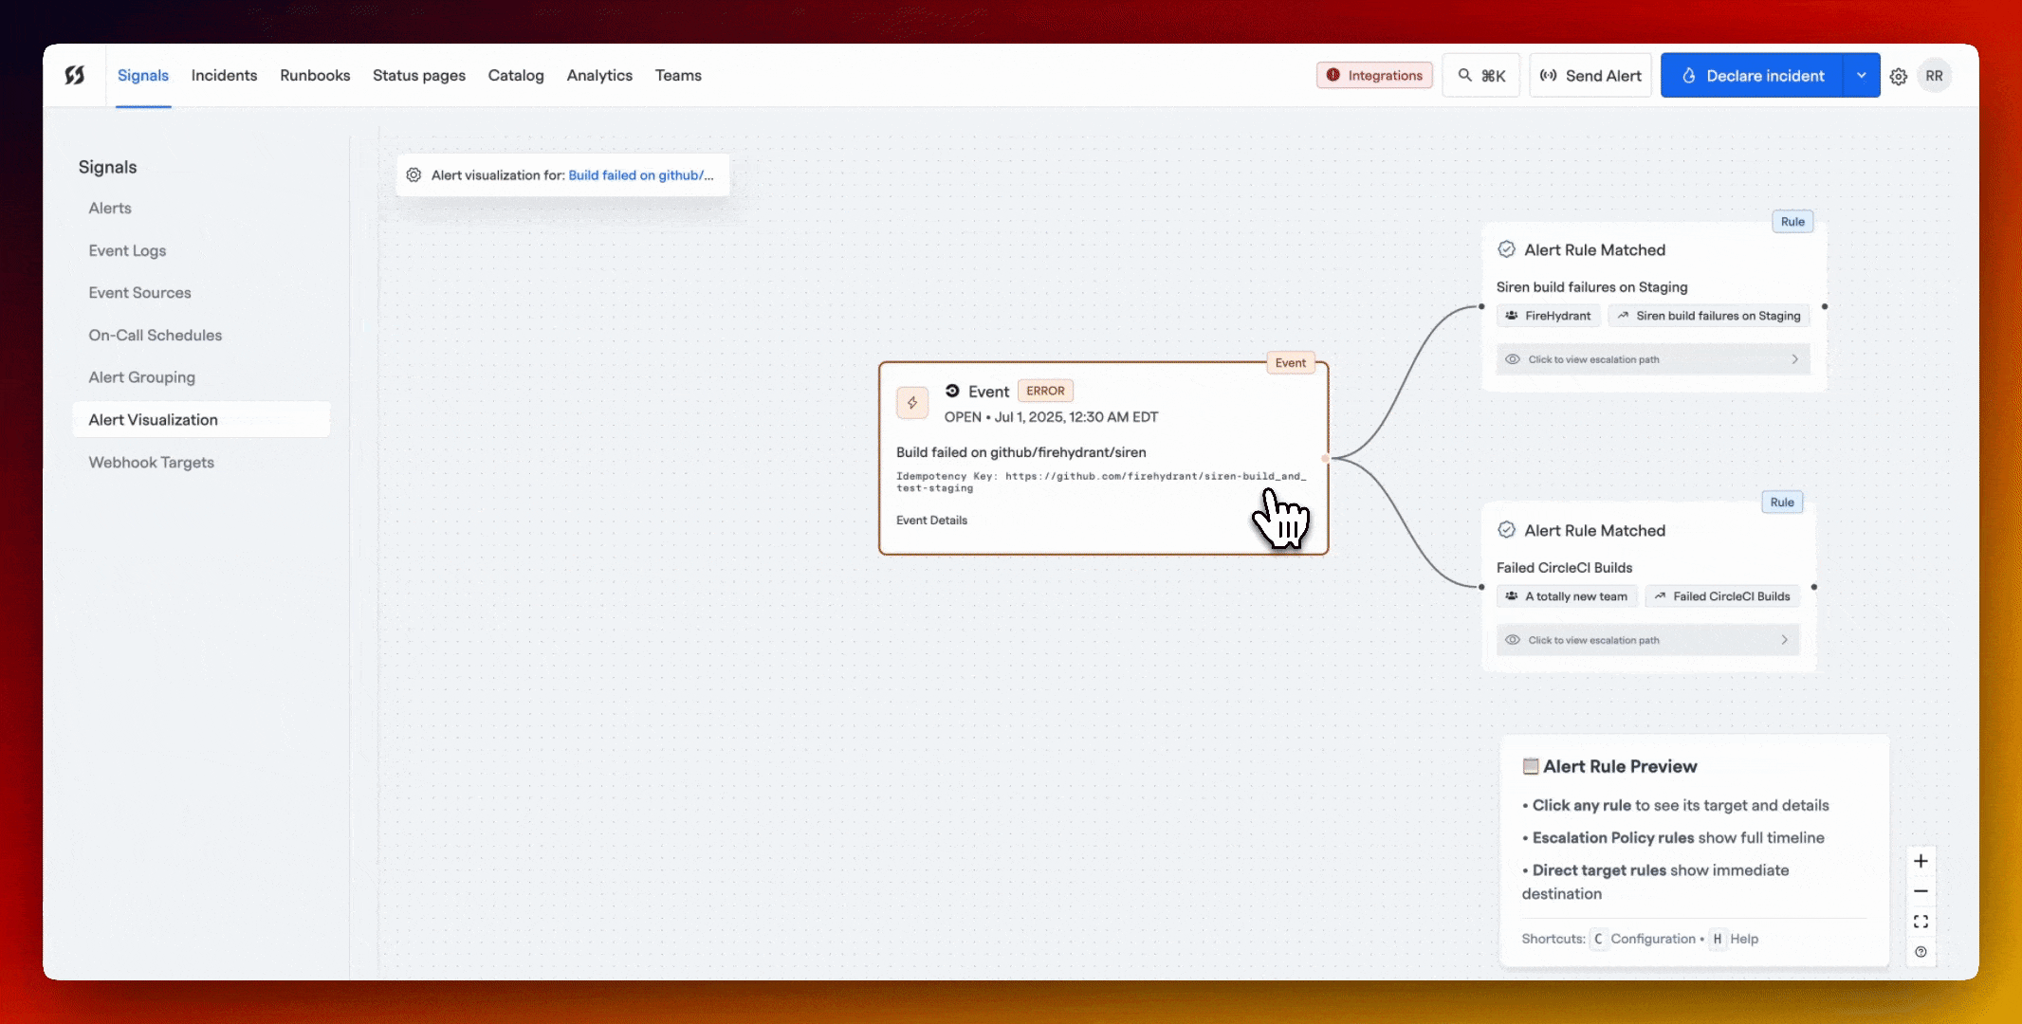The image size is (2022, 1024).
Task: Click the H Help shortcut key
Action: point(1717,939)
